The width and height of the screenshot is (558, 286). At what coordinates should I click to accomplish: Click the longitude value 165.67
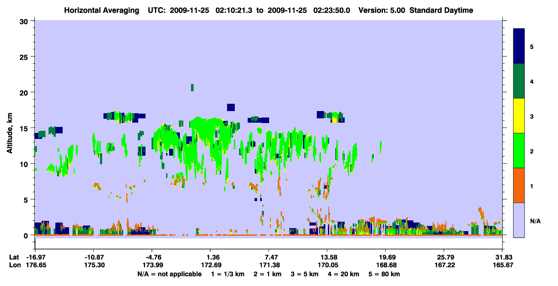point(502,265)
